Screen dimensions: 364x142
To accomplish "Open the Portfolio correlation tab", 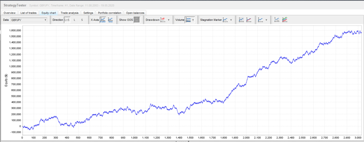I will coord(110,13).
